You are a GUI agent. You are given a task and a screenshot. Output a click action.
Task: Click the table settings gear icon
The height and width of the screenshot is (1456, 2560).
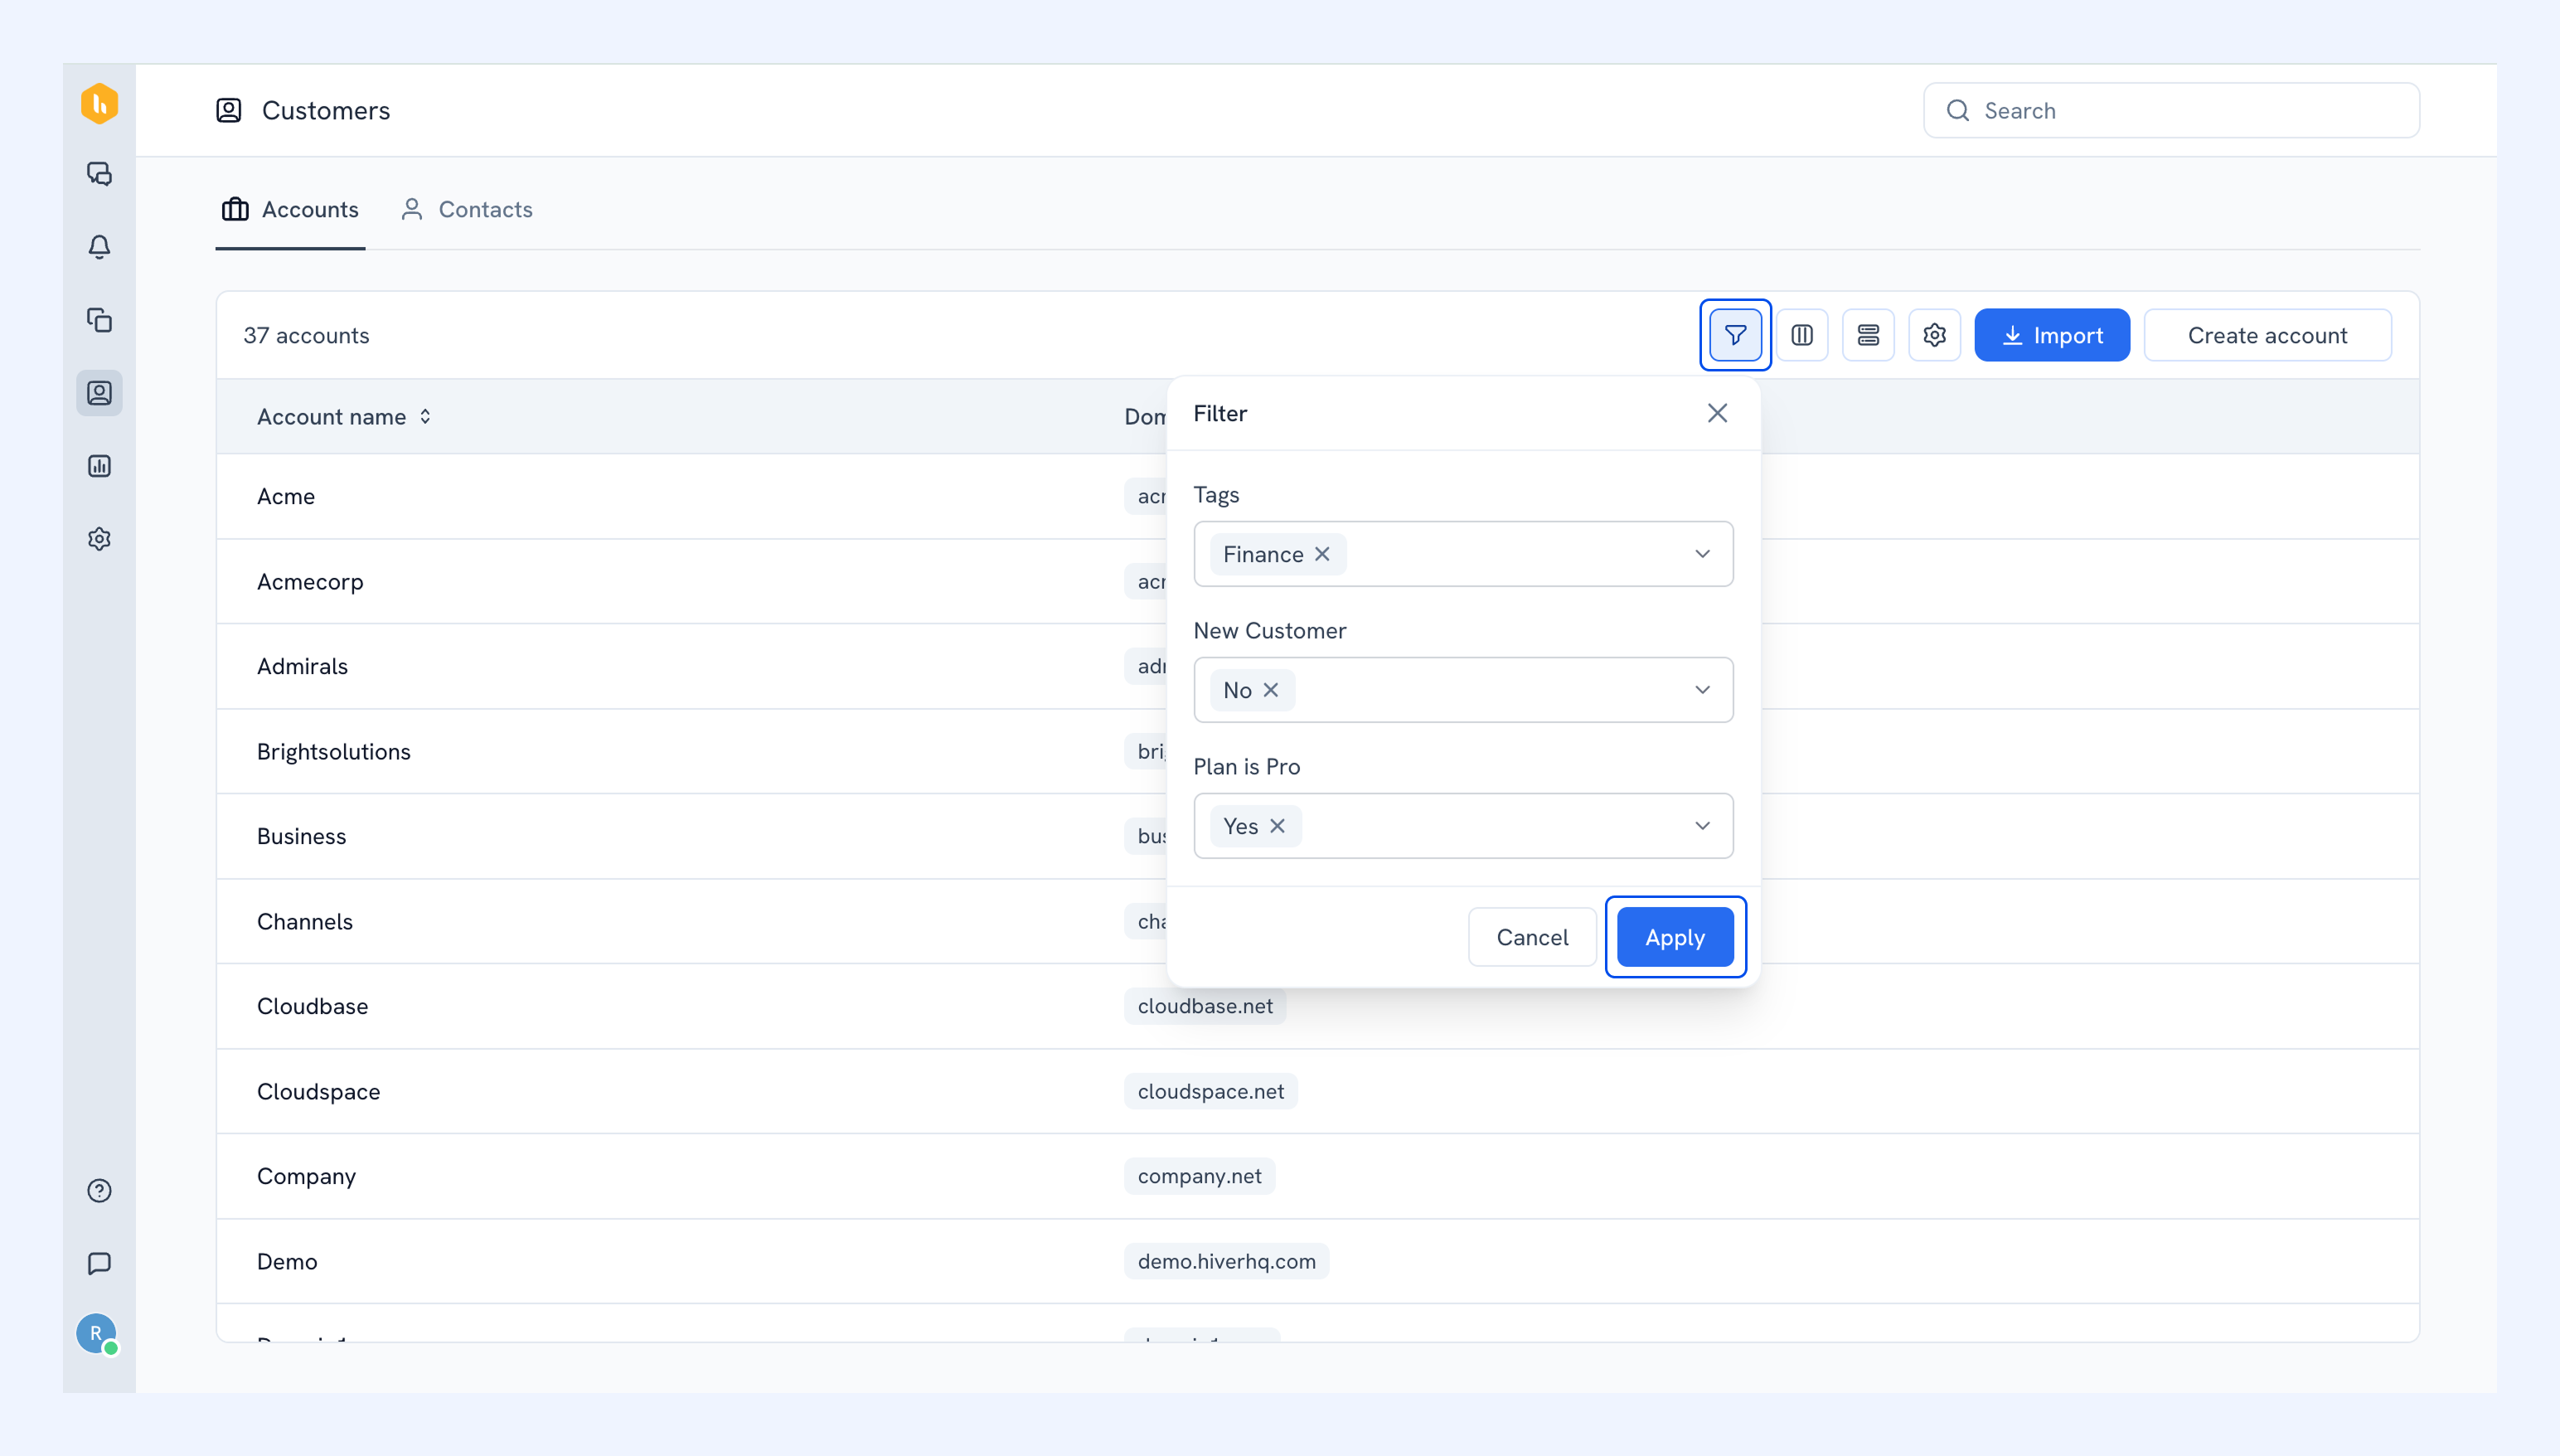tap(1934, 335)
